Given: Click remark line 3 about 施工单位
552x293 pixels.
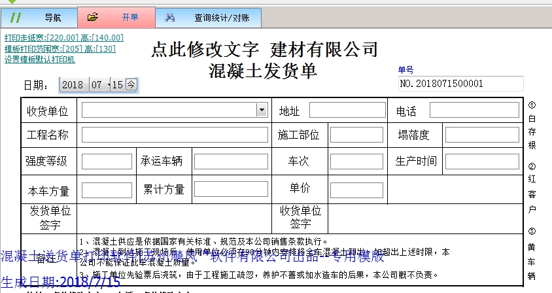Looking at the screenshot, I should [x=258, y=275].
